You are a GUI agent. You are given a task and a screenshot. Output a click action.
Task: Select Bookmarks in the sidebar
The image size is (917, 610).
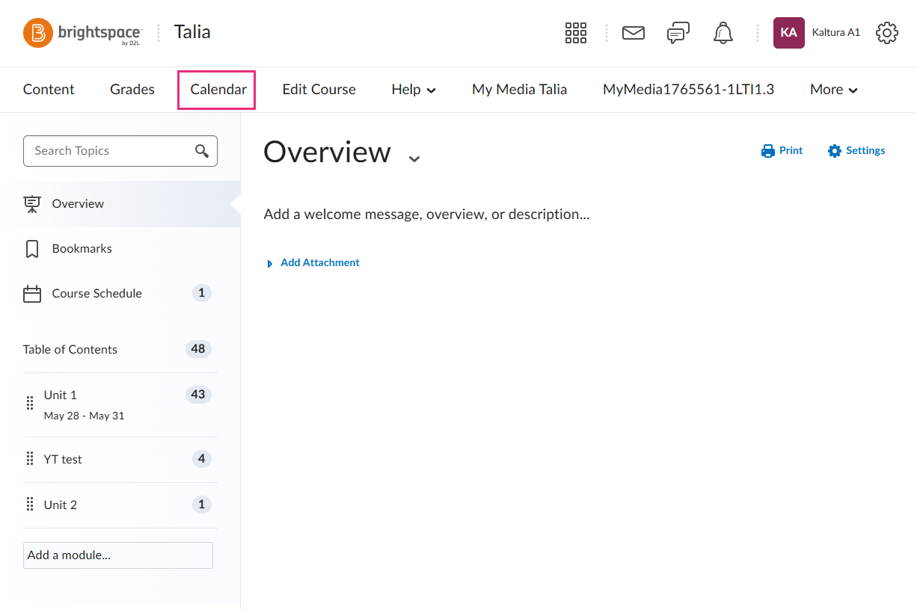[82, 249]
